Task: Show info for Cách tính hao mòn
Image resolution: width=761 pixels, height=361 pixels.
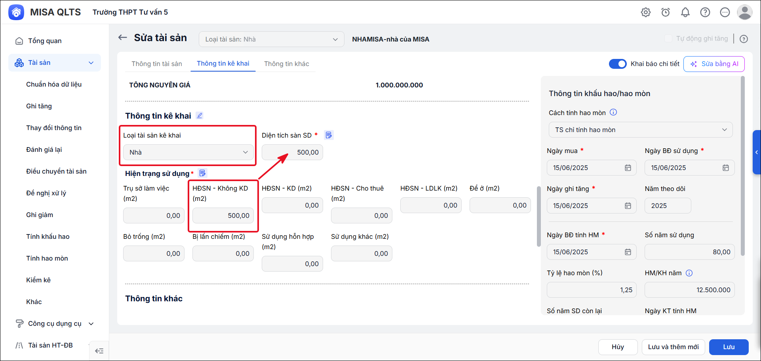Action: coord(613,112)
